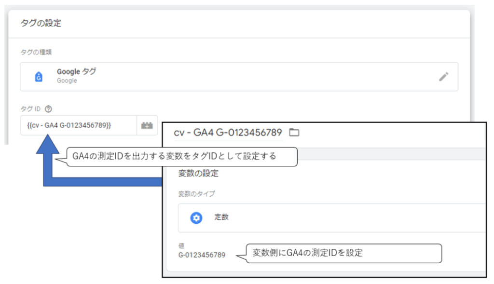Select the Google タグ type row
Viewport: 494px width, 284px height.
pos(239,77)
